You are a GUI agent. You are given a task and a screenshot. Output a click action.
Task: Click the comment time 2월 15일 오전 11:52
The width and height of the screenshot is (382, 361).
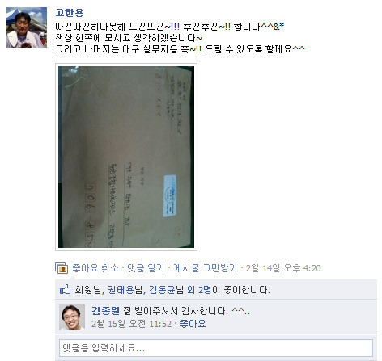coord(131,324)
